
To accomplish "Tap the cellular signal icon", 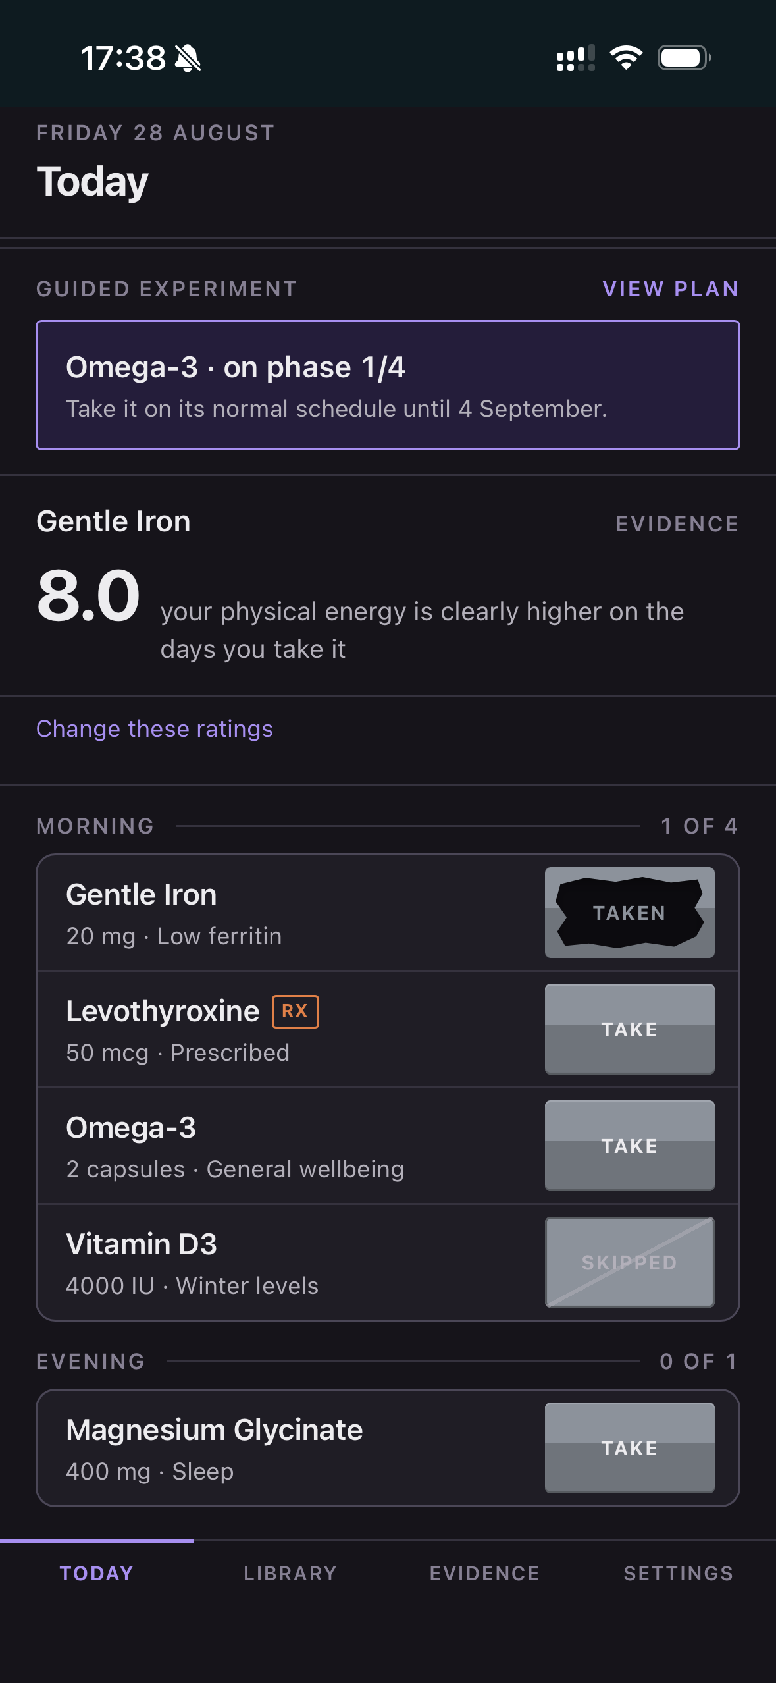I will click(576, 58).
